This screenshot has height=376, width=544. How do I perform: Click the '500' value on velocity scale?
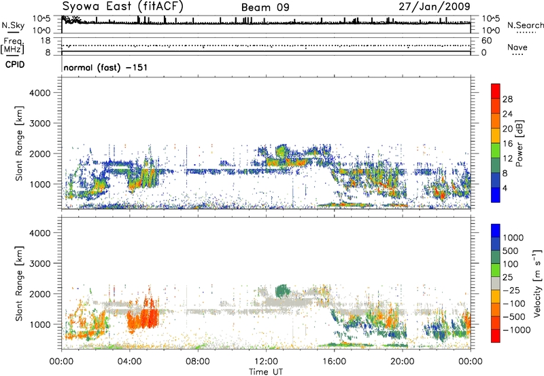[x=510, y=251]
